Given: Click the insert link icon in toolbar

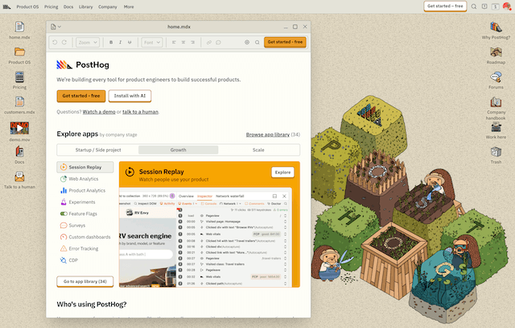Looking at the screenshot, I should pos(209,42).
